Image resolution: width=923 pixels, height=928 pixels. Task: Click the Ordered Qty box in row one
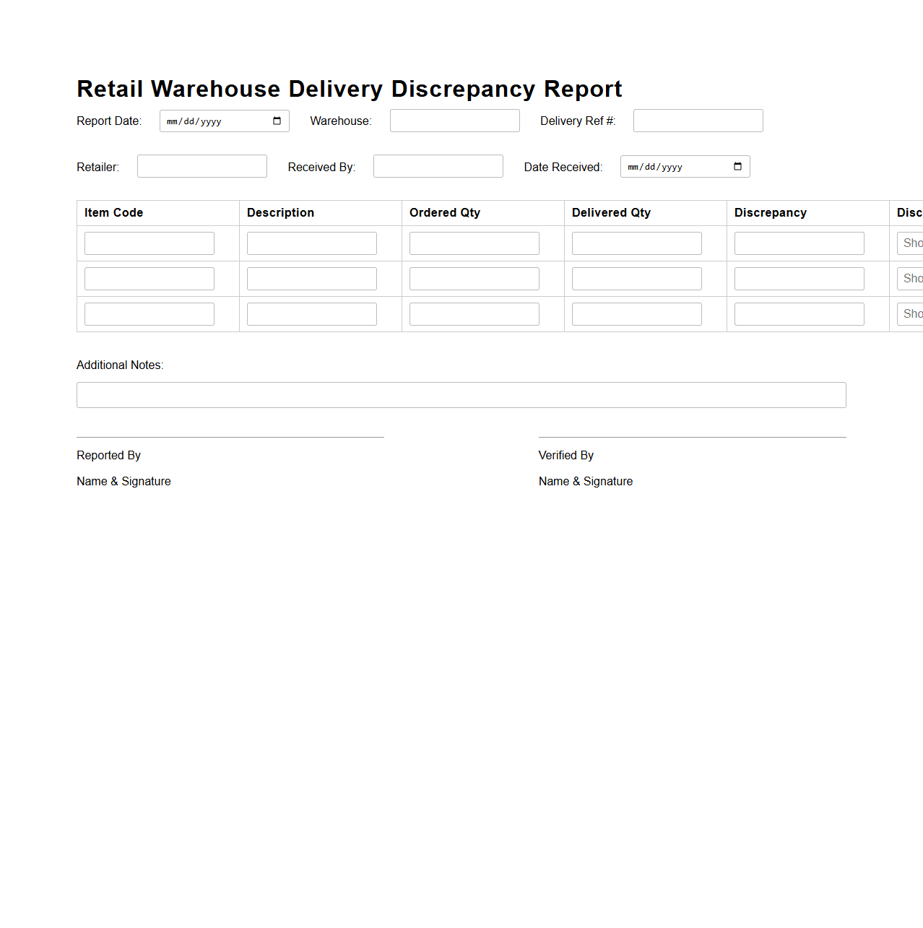point(474,243)
